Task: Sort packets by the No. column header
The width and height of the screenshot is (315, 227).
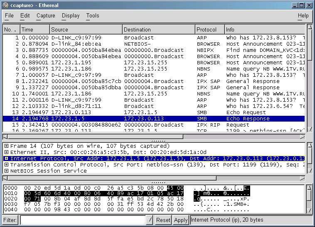Action: point(11,30)
